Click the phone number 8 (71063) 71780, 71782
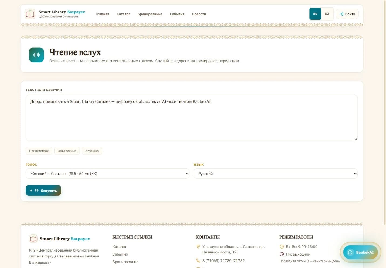Image resolution: width=386 pixels, height=268 pixels. coord(224,261)
